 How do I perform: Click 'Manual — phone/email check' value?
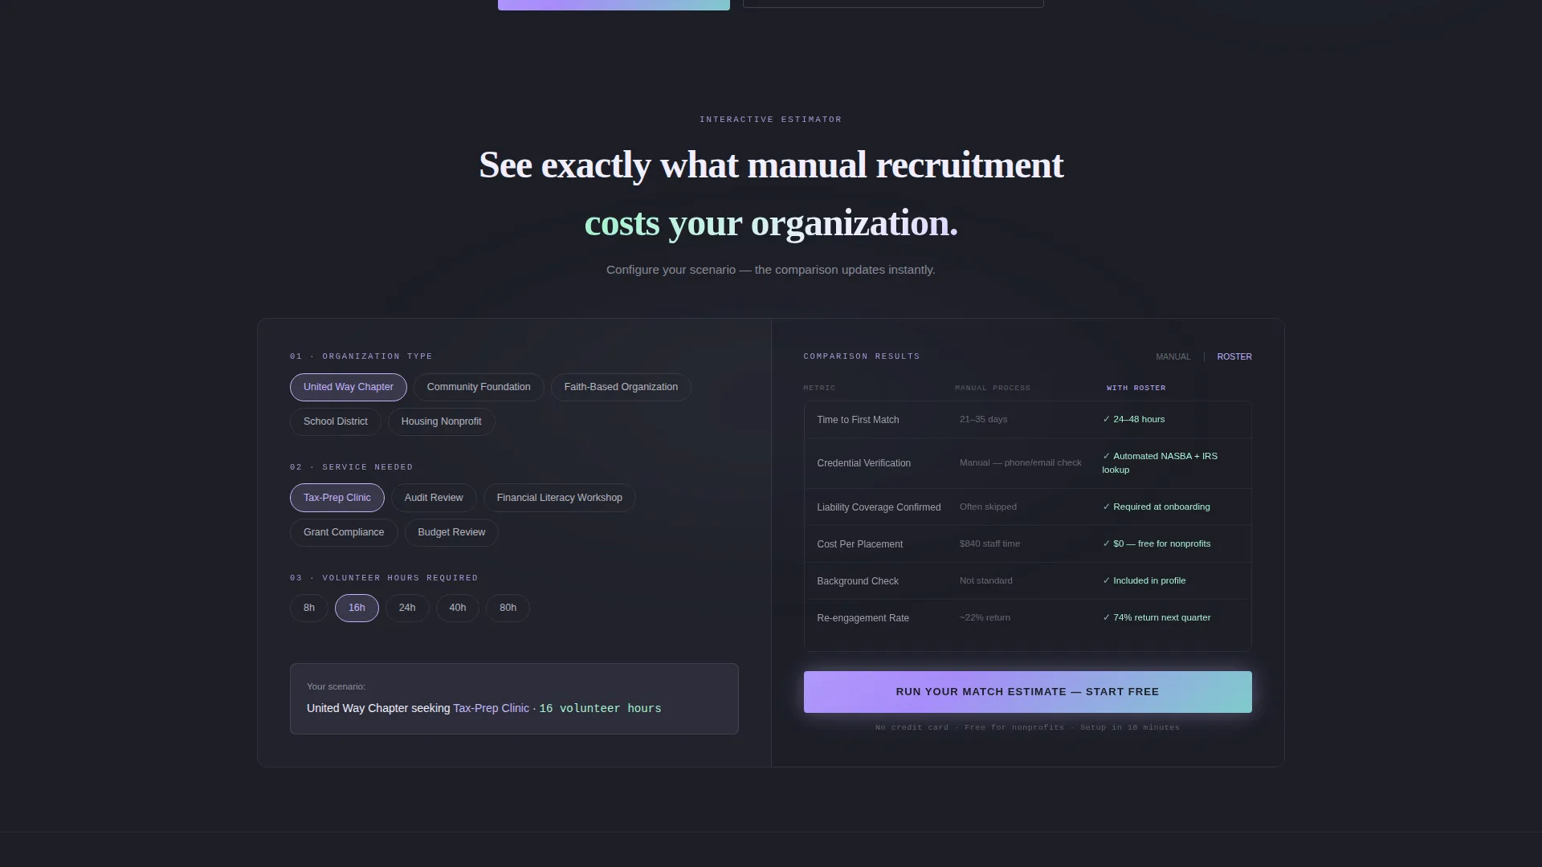point(1020,462)
